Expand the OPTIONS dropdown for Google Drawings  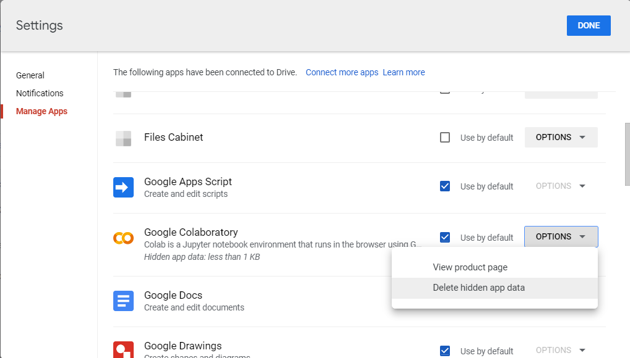[561, 350]
